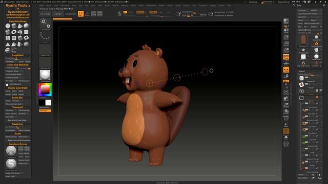Collapse the Random Extras section header
Viewport: 328px width, 184px height.
pyautogui.click(x=18, y=144)
